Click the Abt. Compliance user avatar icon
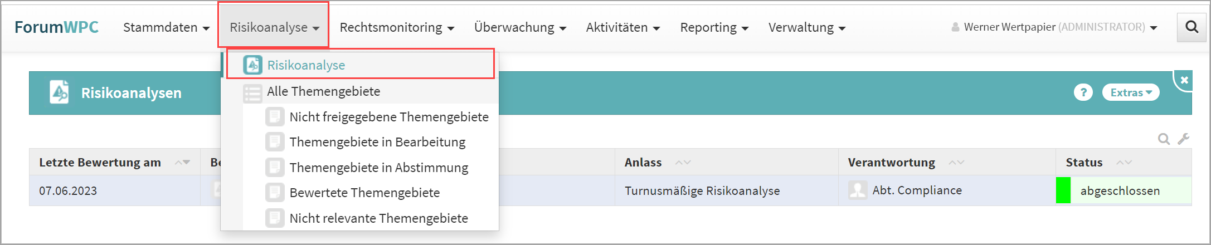 click(857, 190)
